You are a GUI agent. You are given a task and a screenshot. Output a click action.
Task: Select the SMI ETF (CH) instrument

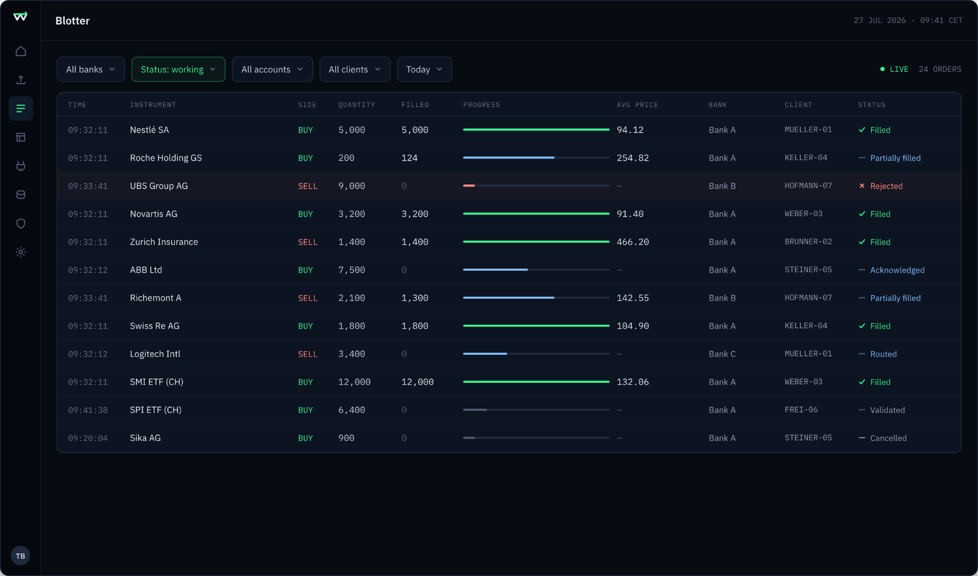pyautogui.click(x=156, y=382)
